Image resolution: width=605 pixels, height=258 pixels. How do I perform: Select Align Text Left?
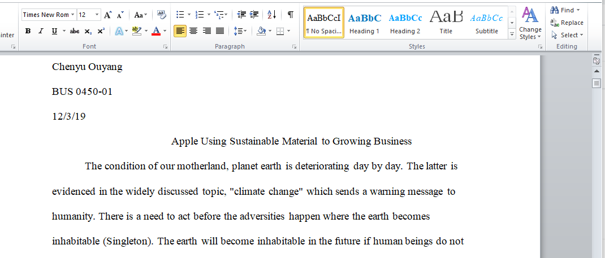[x=180, y=31]
